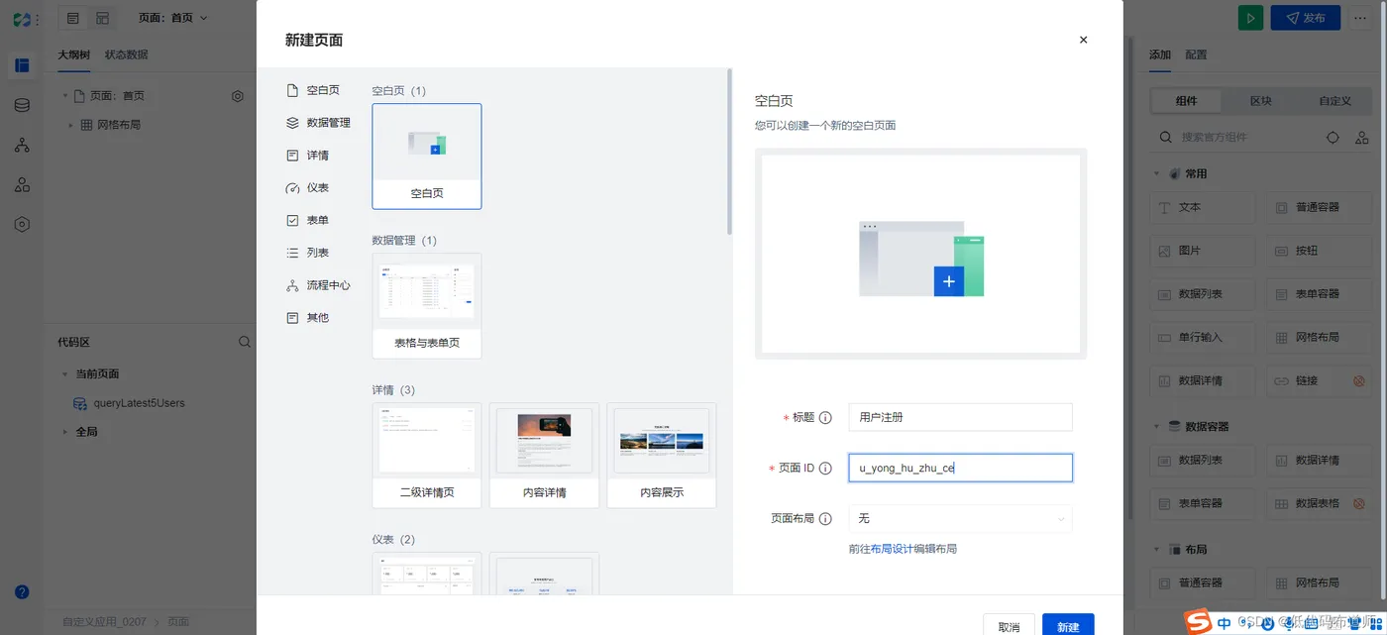
Task: Choose the 内容详情 template card
Action: (x=544, y=456)
